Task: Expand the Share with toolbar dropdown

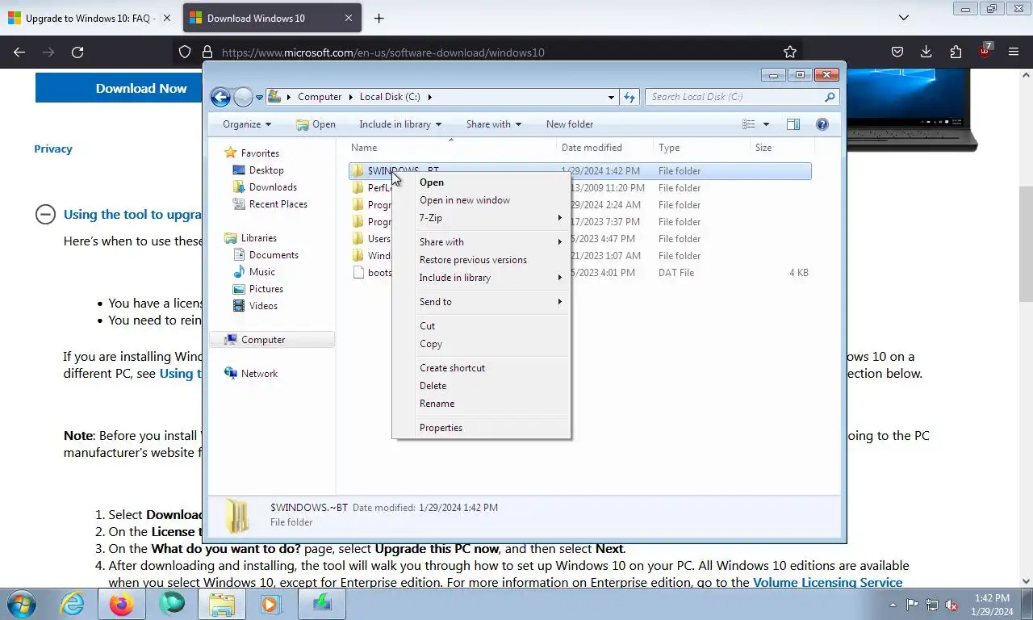Action: coord(494,124)
